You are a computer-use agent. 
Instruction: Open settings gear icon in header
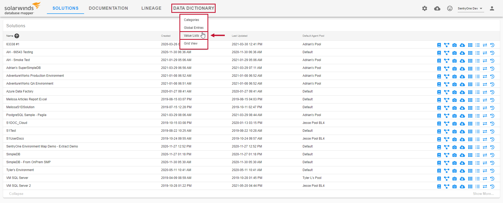425,8
